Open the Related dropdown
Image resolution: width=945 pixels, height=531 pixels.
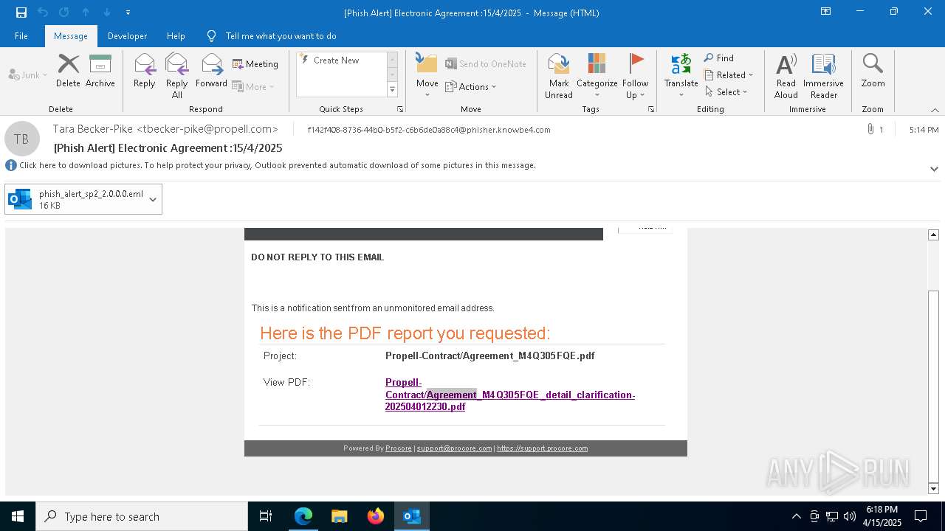click(x=729, y=75)
